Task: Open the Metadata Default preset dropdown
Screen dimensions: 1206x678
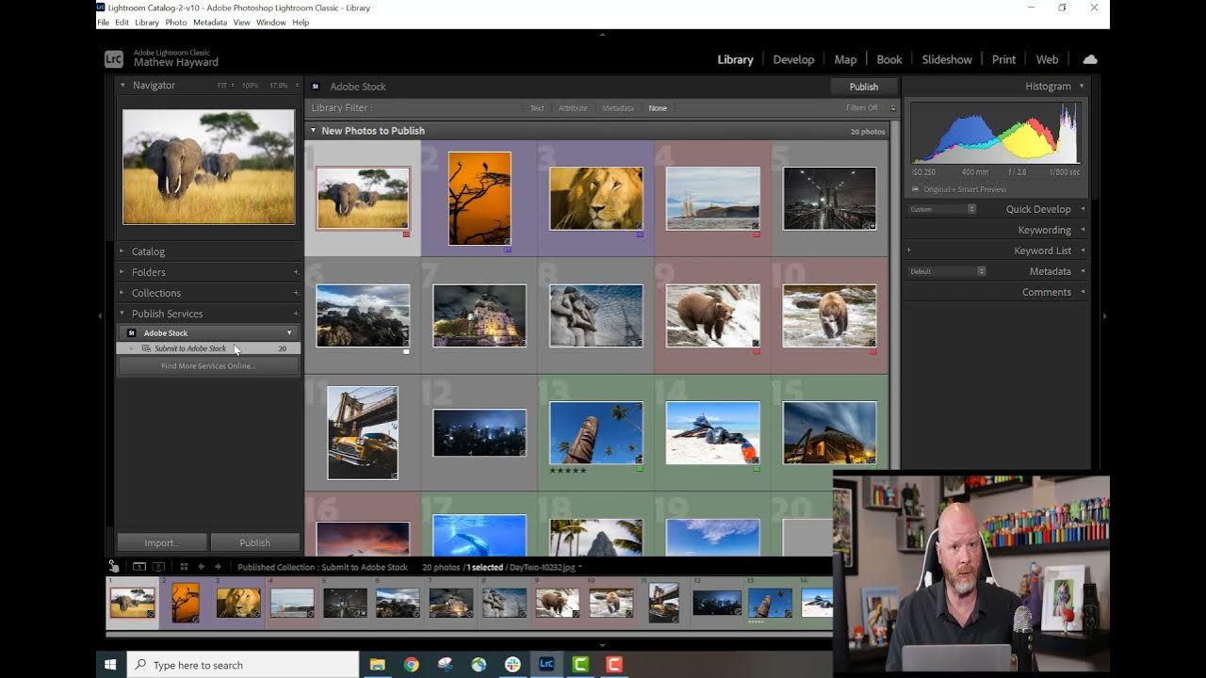Action: pyautogui.click(x=947, y=271)
